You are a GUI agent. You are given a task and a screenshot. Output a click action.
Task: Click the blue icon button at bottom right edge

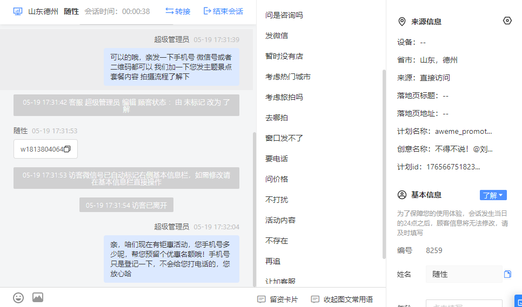tap(518, 301)
